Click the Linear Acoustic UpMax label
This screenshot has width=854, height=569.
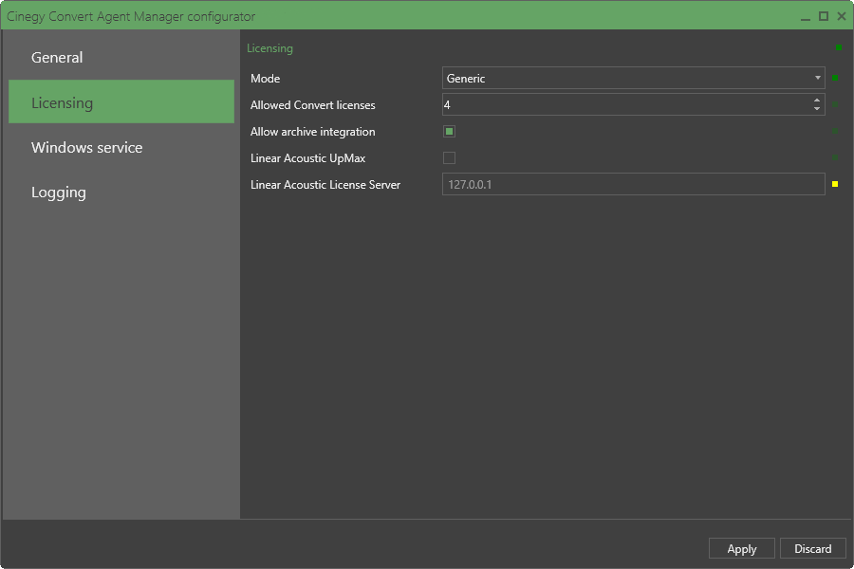tap(307, 158)
